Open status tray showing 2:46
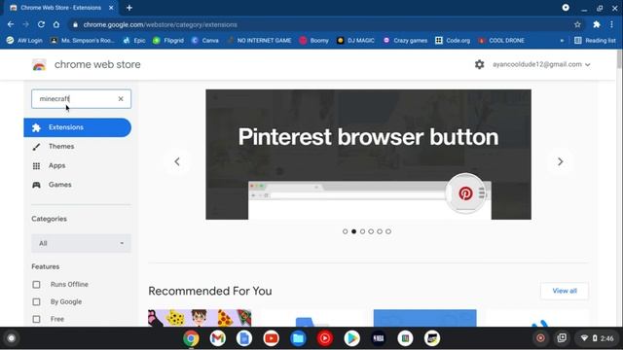 pos(598,338)
